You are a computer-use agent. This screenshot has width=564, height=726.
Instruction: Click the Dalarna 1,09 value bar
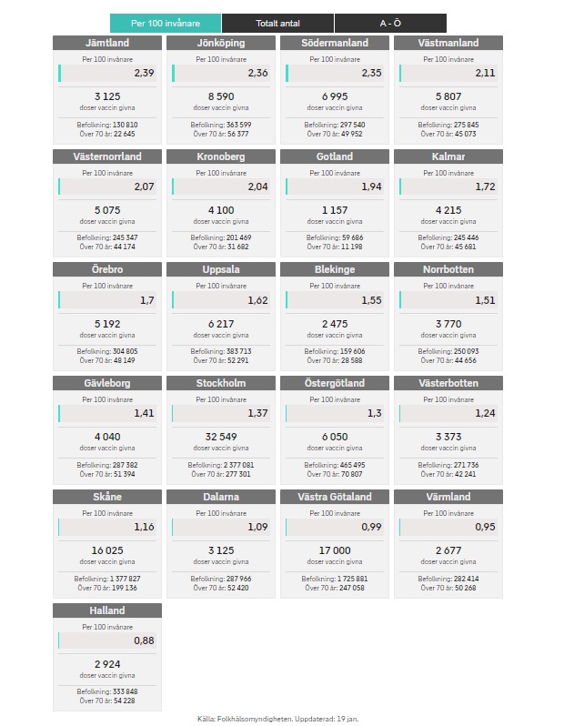click(x=221, y=528)
